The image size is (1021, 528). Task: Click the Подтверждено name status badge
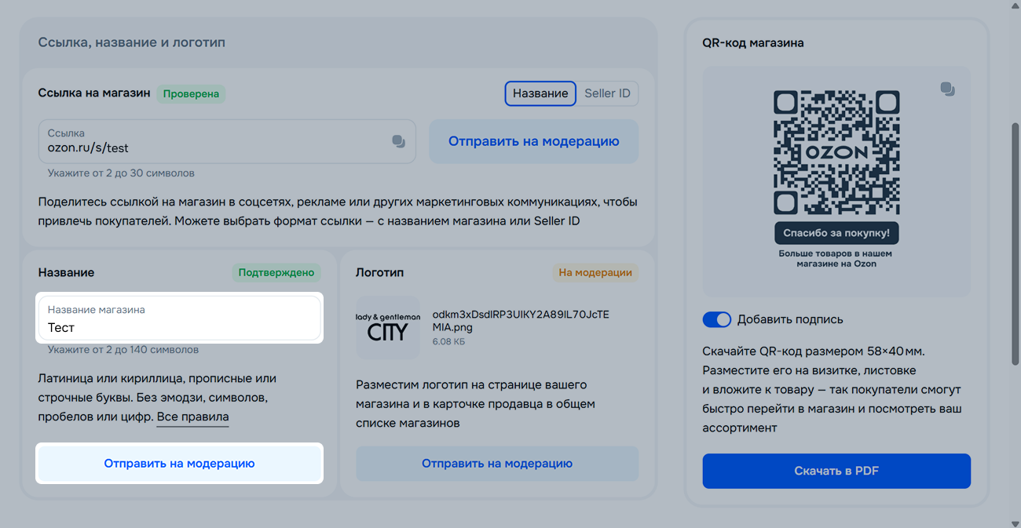point(276,272)
